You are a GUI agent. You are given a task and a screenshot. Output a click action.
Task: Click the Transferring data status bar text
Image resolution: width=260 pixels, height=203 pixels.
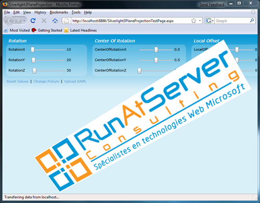32,197
